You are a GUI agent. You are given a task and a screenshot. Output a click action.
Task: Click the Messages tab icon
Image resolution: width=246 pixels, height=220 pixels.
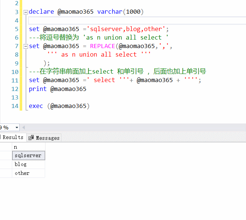[x=32, y=138]
